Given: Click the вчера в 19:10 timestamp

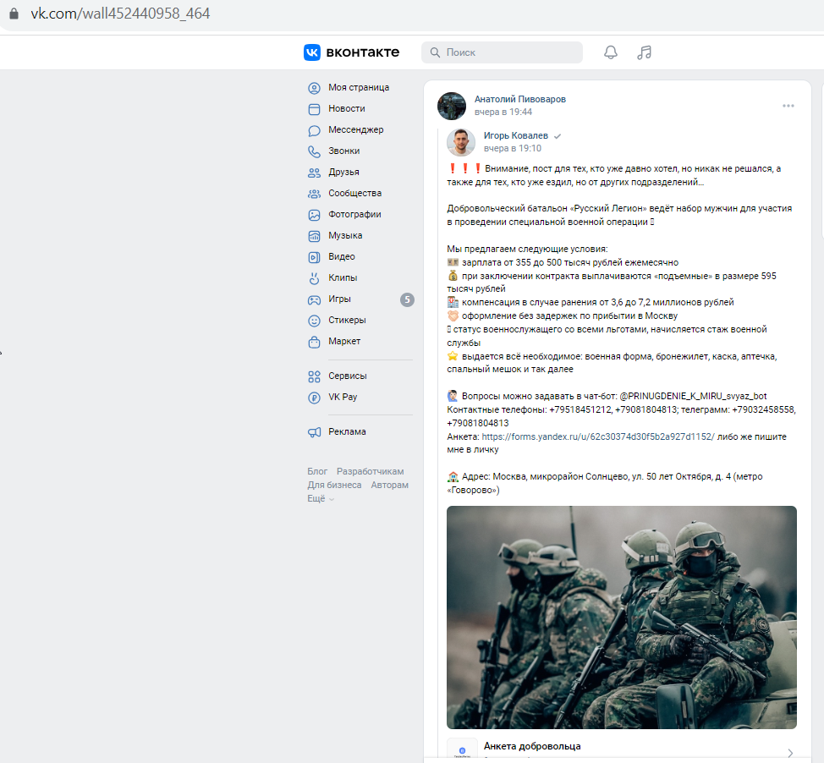Looking at the screenshot, I should (513, 148).
